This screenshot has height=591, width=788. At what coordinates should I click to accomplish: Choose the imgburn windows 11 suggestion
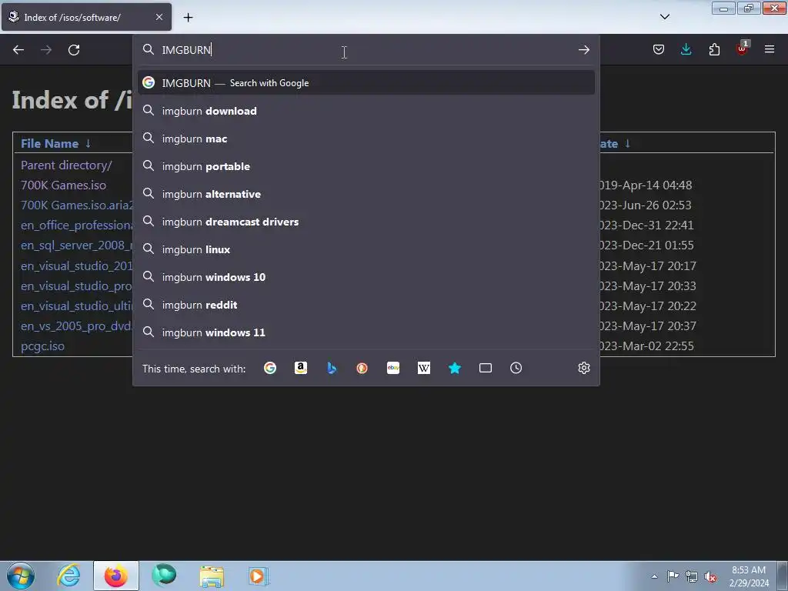tap(366, 332)
